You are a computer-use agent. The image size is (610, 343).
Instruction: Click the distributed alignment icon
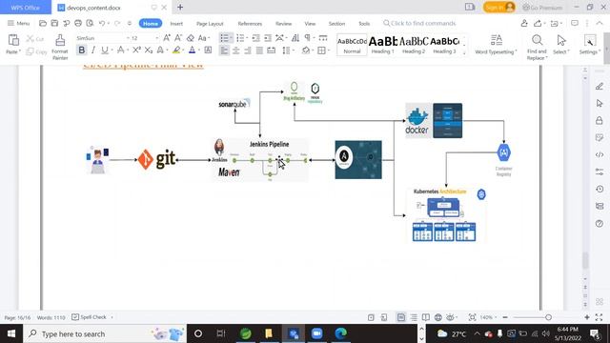271,50
